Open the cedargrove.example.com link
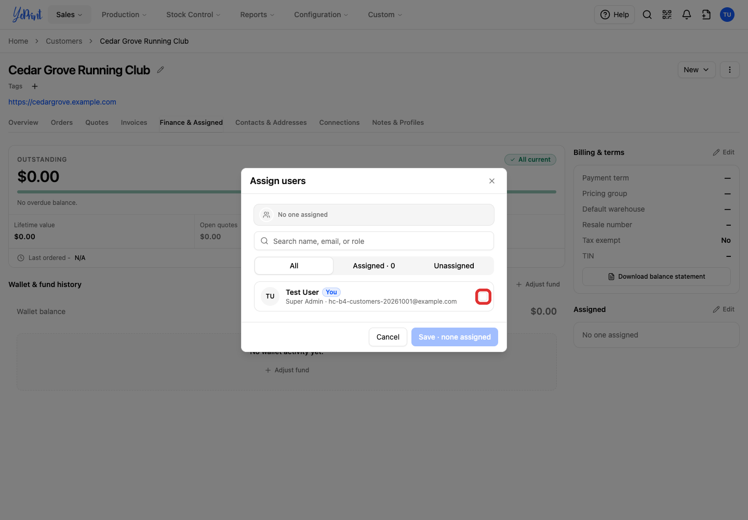This screenshot has width=748, height=520. click(x=62, y=102)
